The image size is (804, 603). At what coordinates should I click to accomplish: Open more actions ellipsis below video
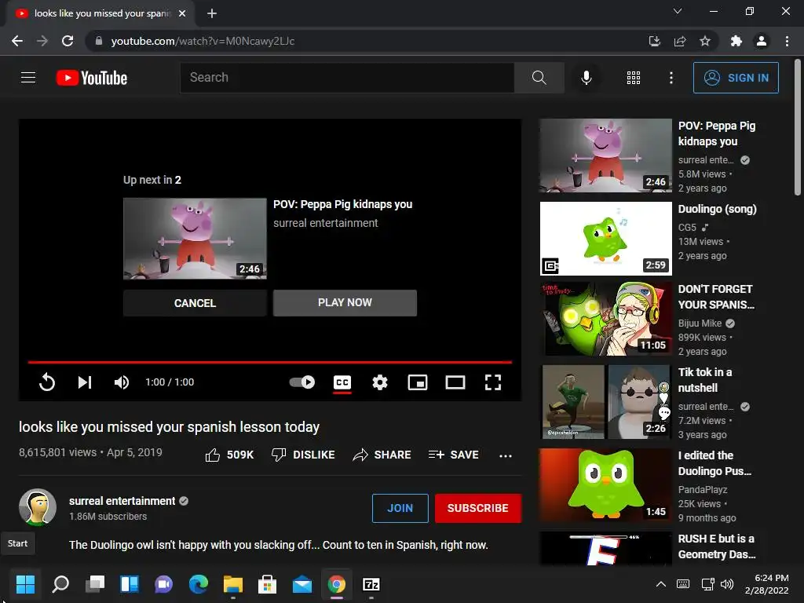pos(505,455)
